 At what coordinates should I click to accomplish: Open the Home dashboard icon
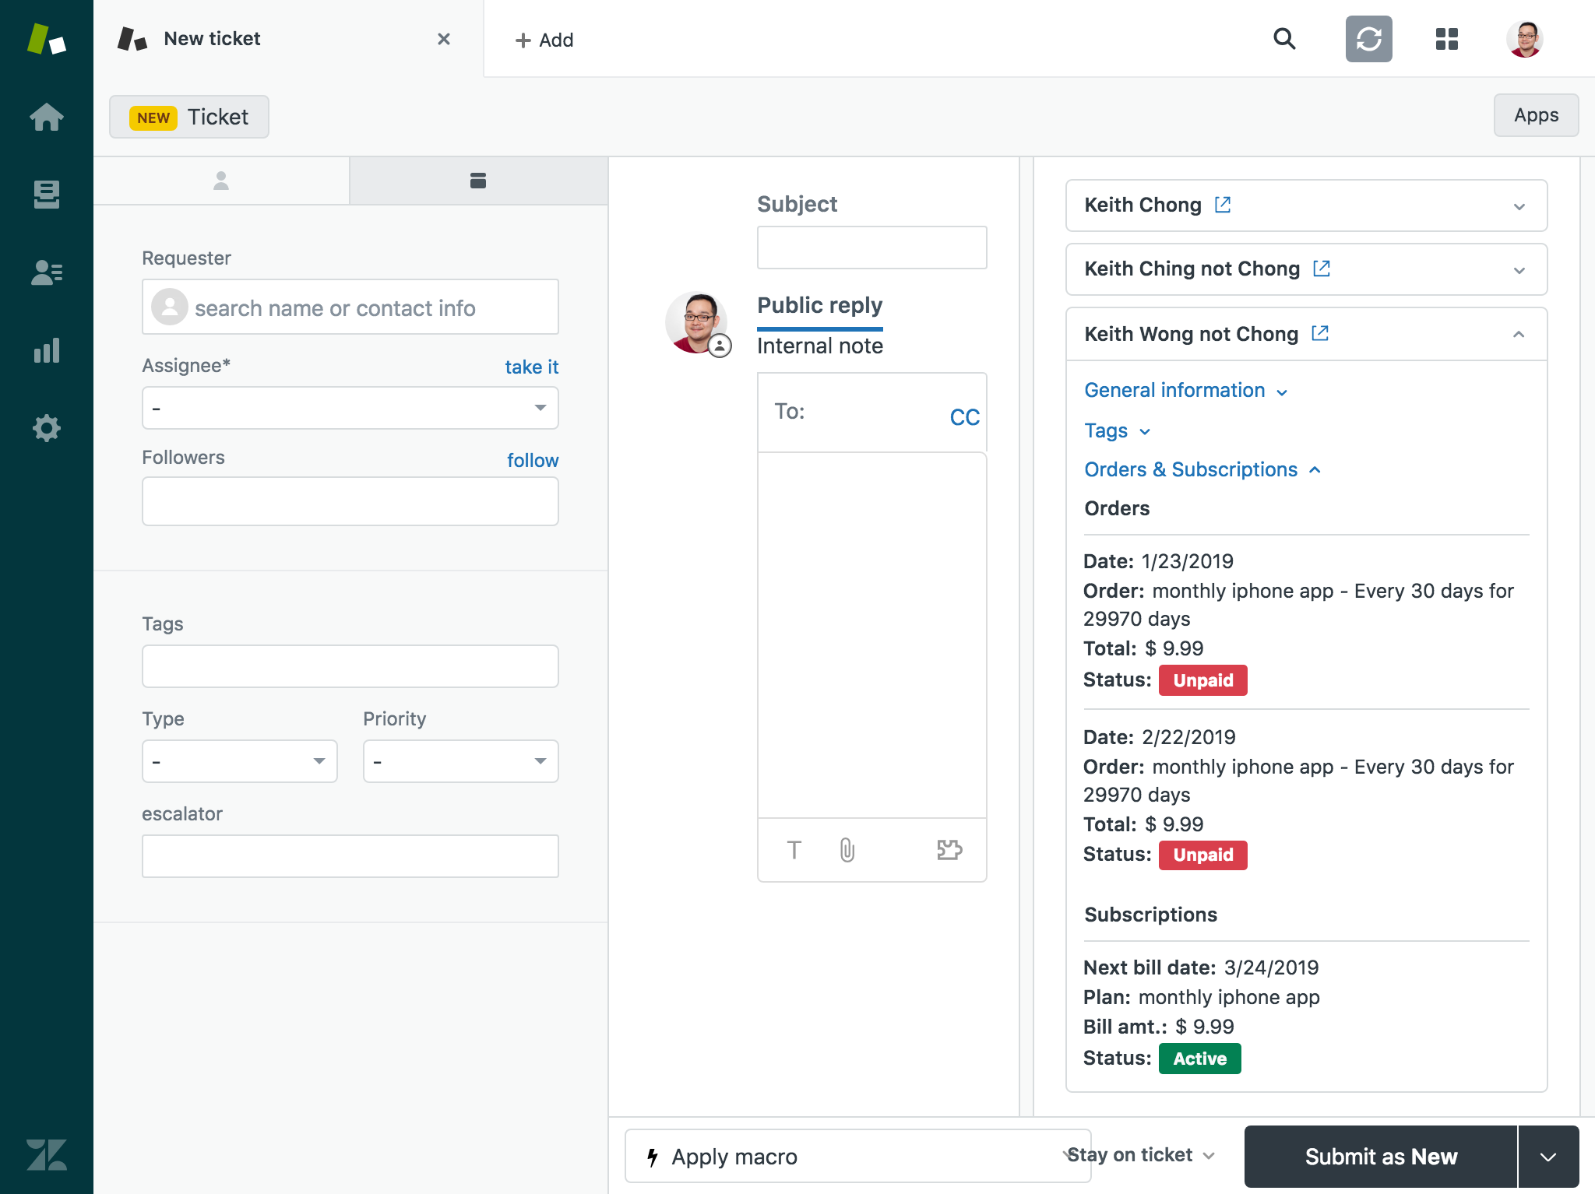(x=46, y=117)
